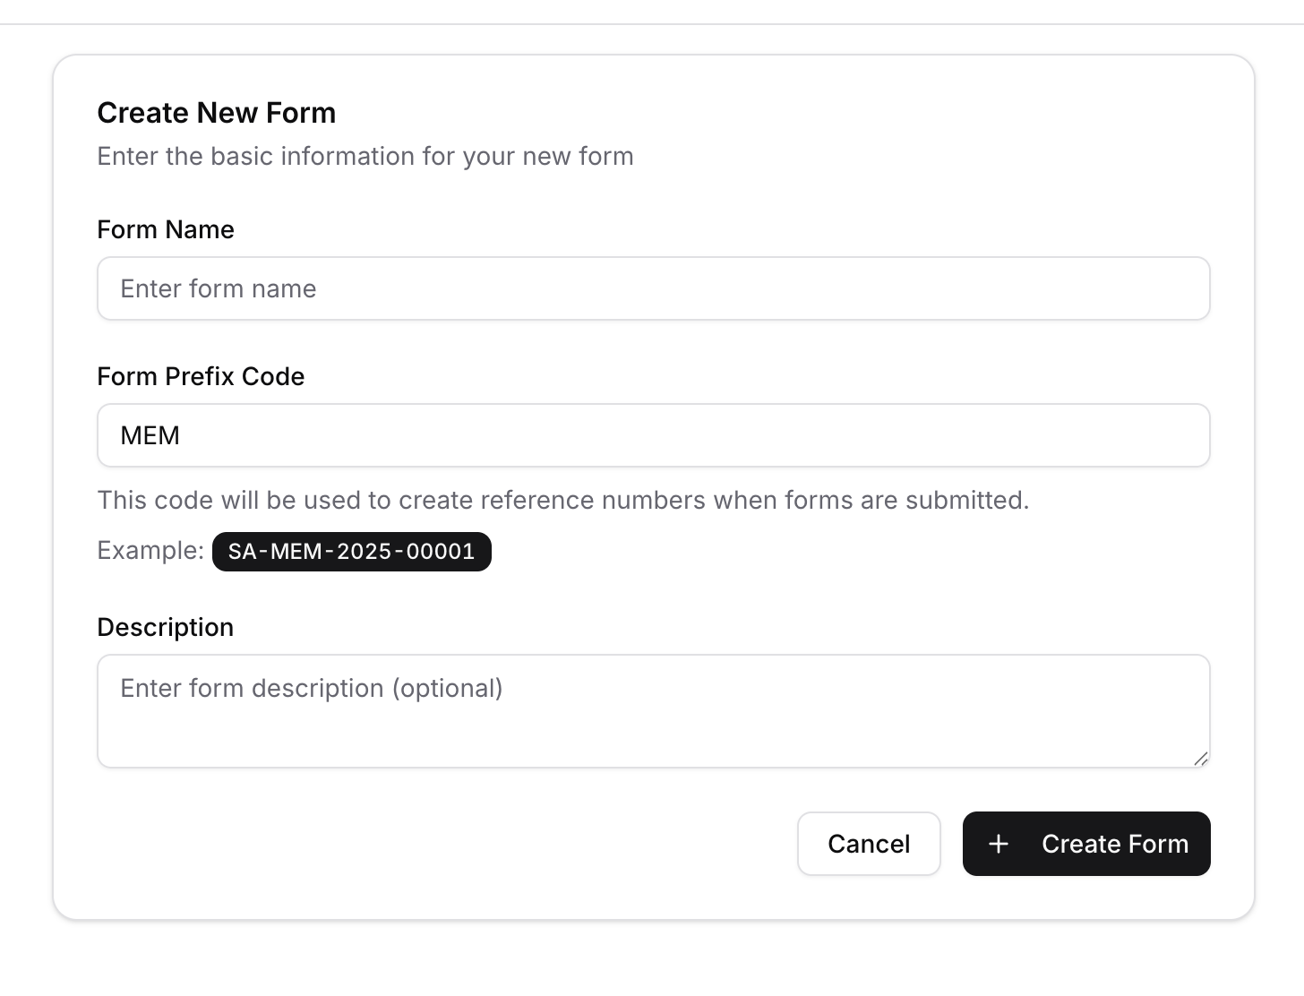Click the Create New Form heading
The width and height of the screenshot is (1304, 996).
(x=216, y=112)
